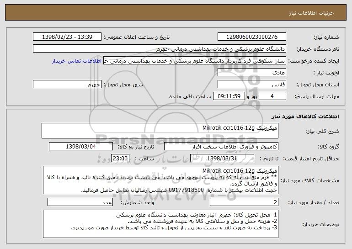Viewport: 352px width, 249px height.
Task: Click the section heading اطلاعات کالاهای مورد نیاز
Action: coord(305,117)
